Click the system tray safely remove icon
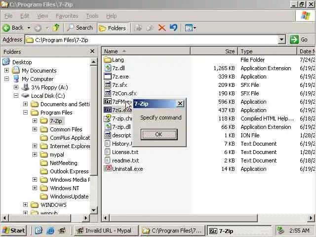Screen dimensions: 316x237 coord(280,231)
